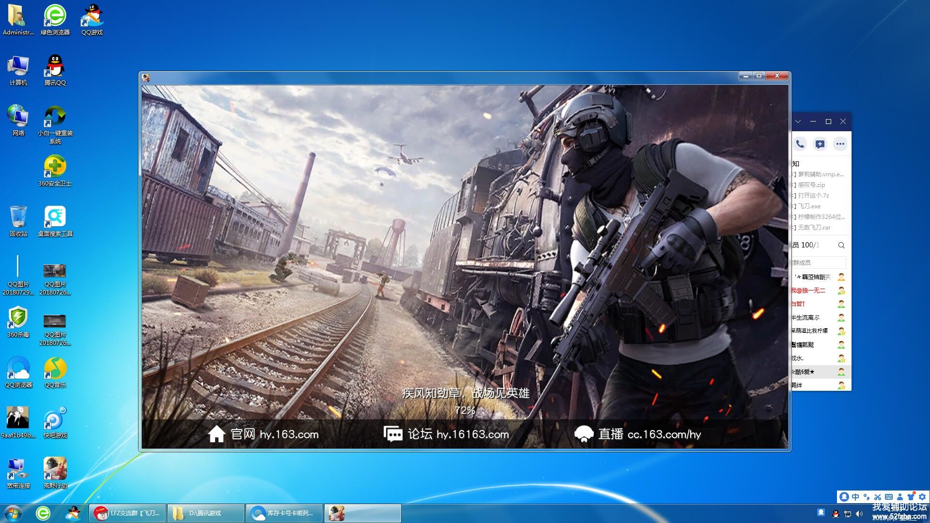Open the 快吧游戏 desktop shortcut
This screenshot has width=930, height=523.
point(55,423)
